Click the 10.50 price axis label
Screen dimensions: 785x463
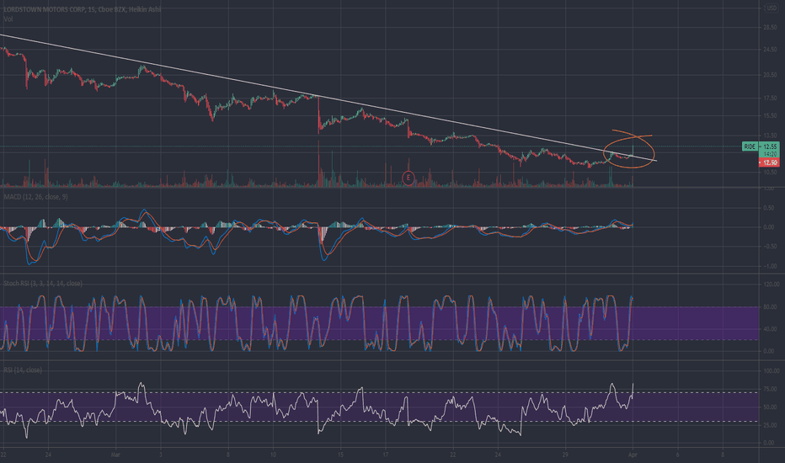770,173
